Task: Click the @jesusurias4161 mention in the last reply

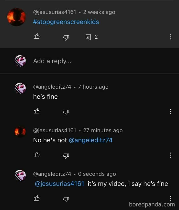Action: tap(59, 184)
